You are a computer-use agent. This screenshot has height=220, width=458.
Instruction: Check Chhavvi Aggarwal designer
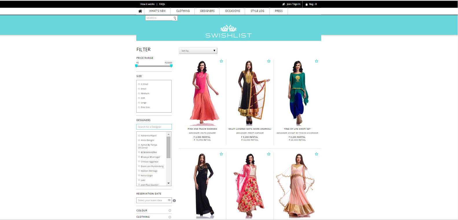click(x=139, y=162)
